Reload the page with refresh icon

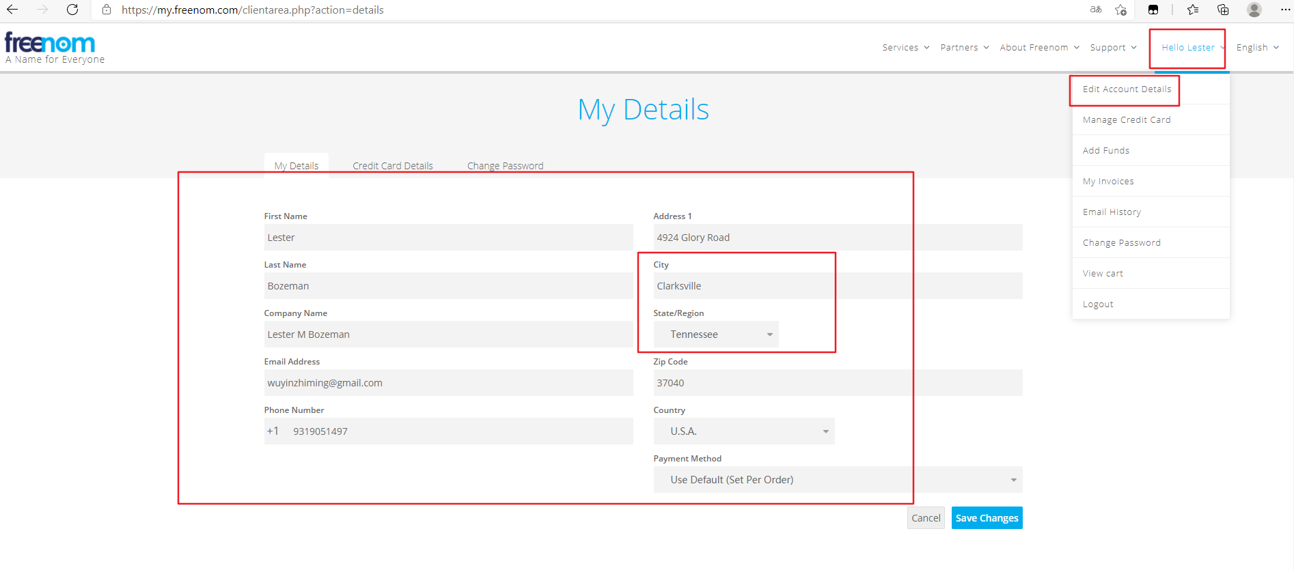pos(72,10)
